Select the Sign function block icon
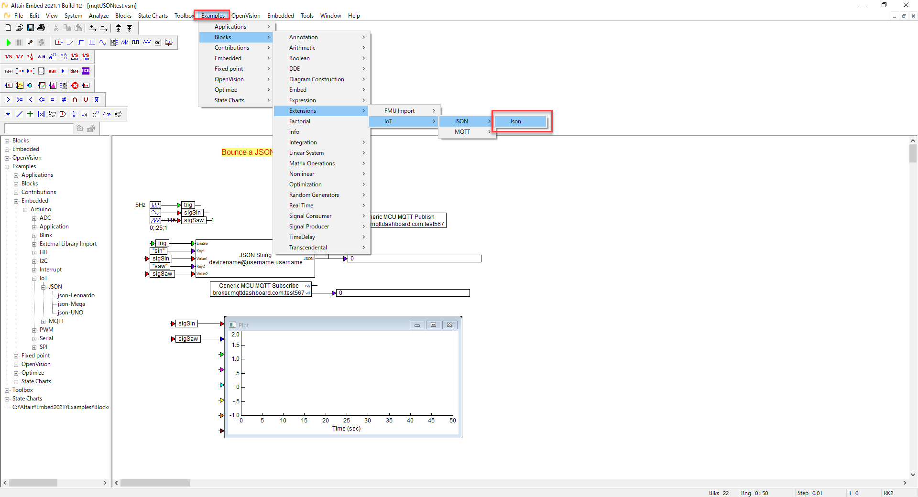Screen dimensions: 918x497 [107, 114]
